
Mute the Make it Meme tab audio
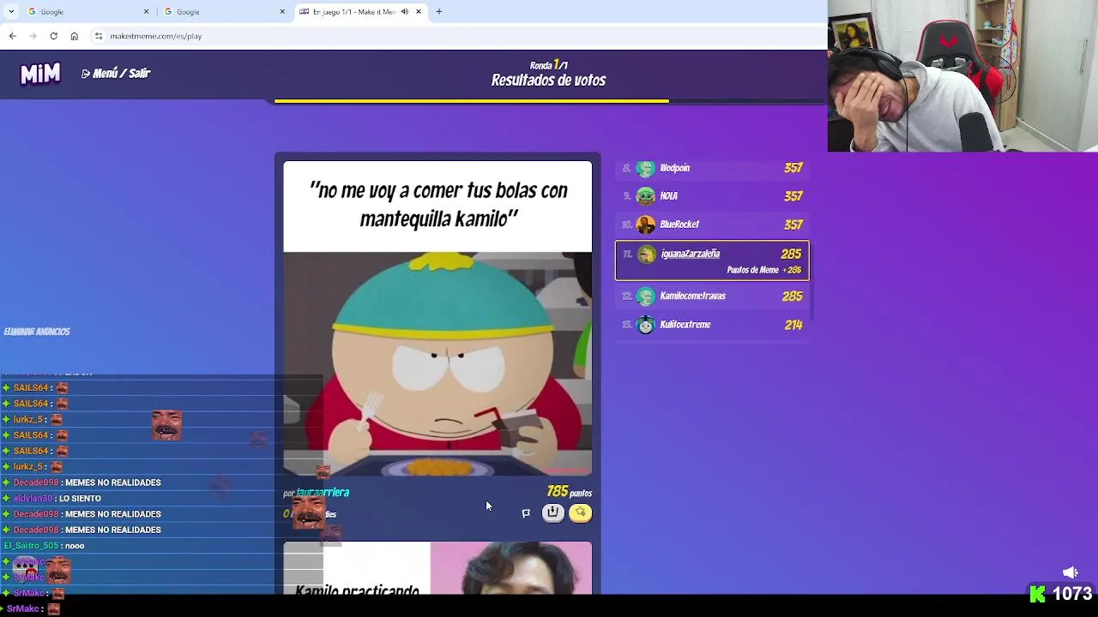point(405,11)
